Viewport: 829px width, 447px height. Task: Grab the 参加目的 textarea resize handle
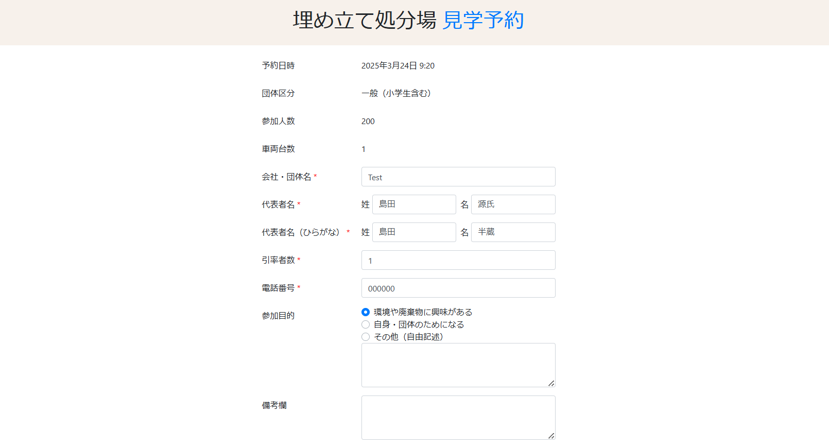551,383
